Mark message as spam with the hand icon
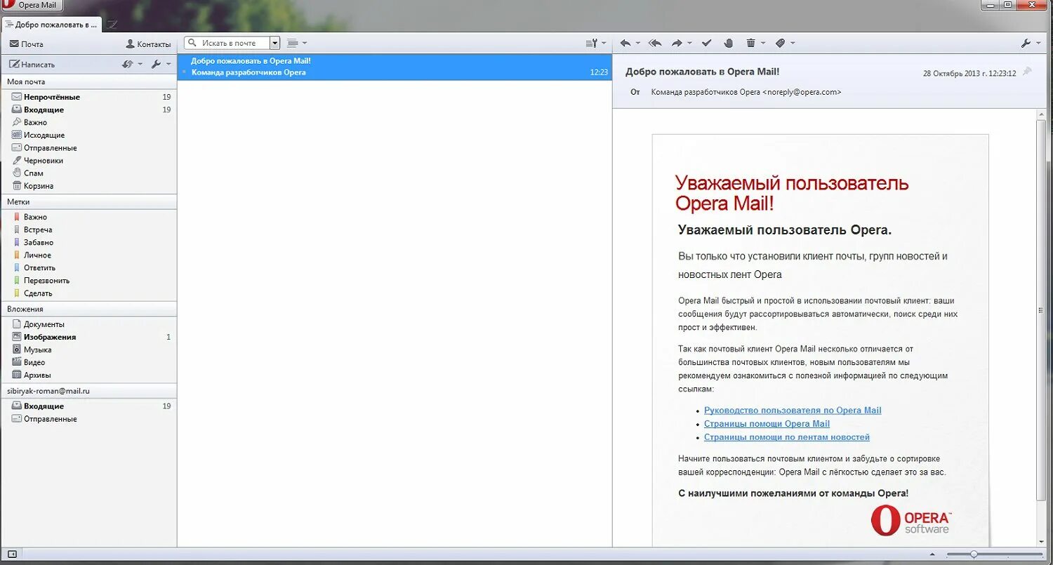The width and height of the screenshot is (1053, 565). (x=729, y=44)
